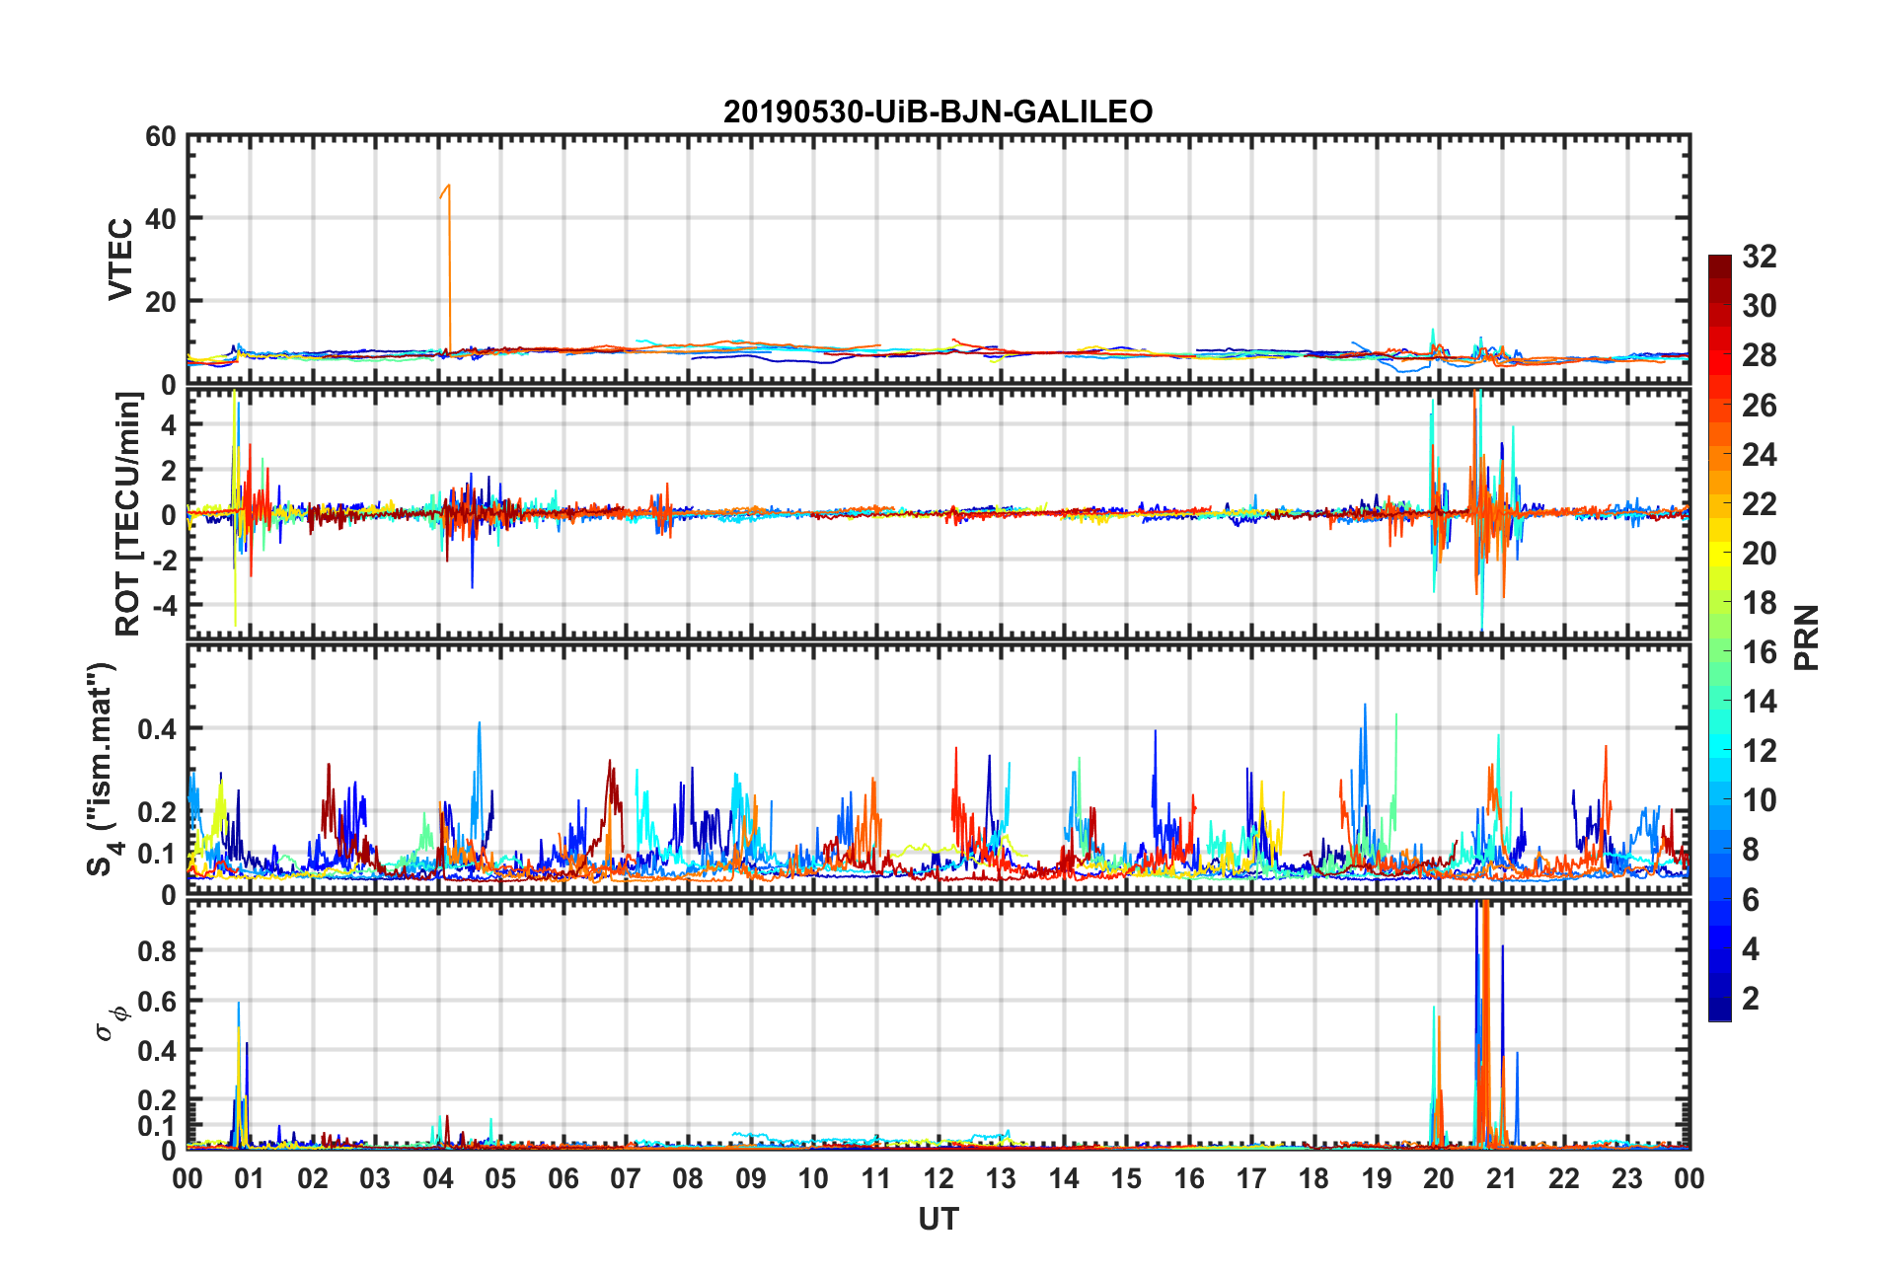The image size is (1877, 1275).
Task: Select the VTEC y-axis label
Action: coord(120,260)
